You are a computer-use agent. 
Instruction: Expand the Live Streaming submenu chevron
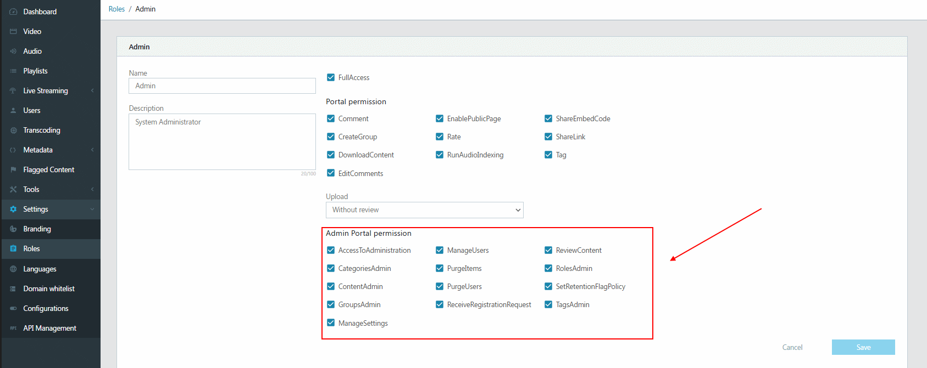(92, 90)
